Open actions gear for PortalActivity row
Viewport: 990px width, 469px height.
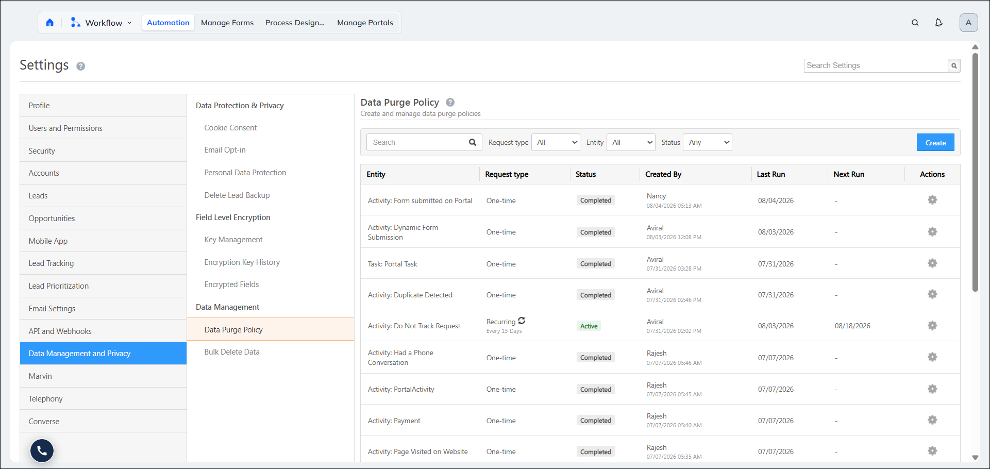click(932, 389)
